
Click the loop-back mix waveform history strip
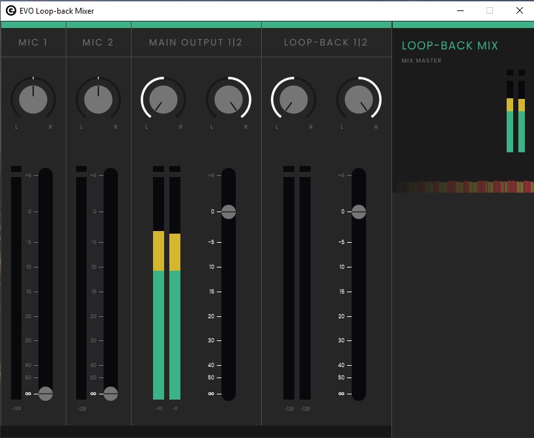463,187
